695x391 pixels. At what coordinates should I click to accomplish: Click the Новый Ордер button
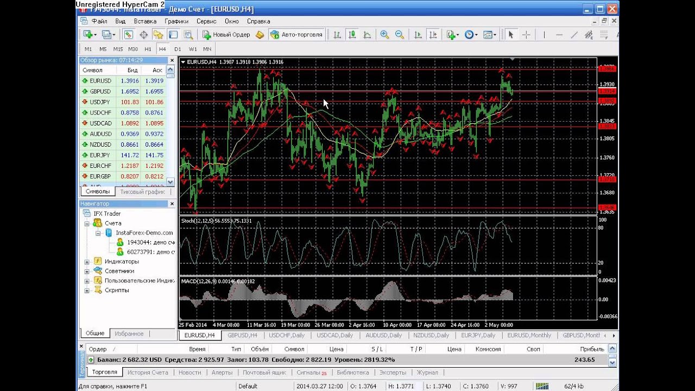tap(226, 34)
